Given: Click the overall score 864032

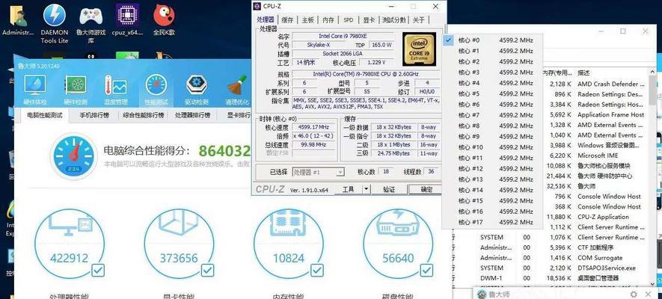Looking at the screenshot, I should (x=224, y=151).
